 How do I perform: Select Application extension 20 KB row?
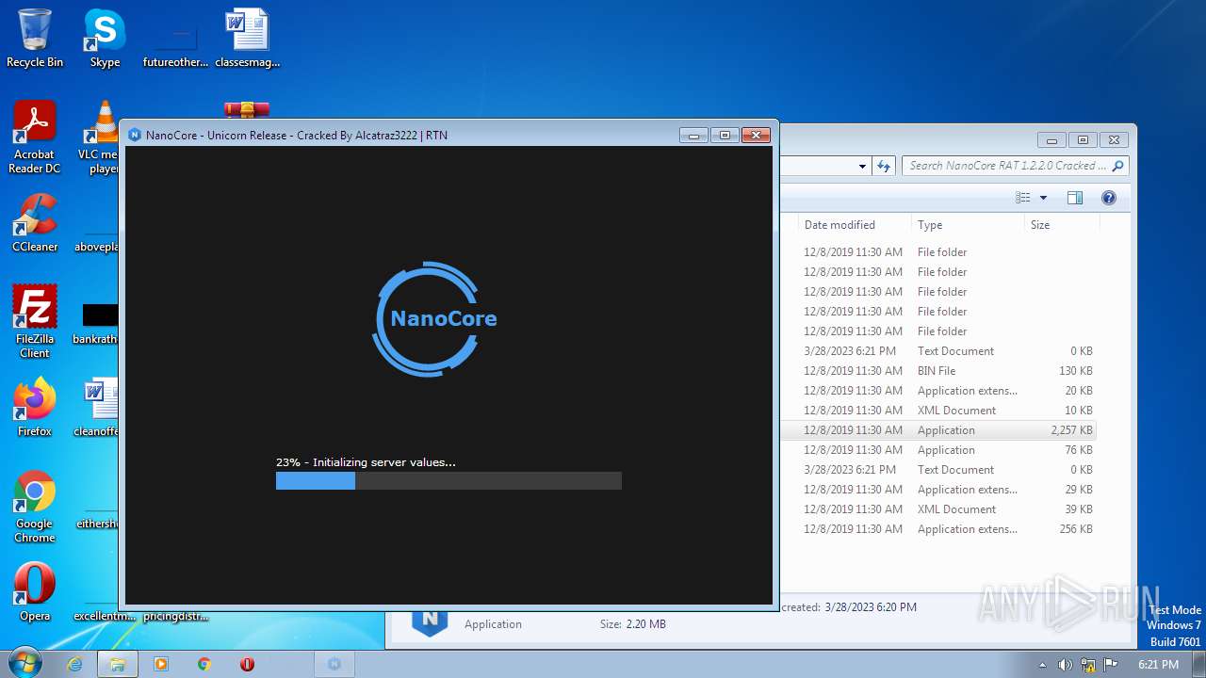tap(938, 391)
